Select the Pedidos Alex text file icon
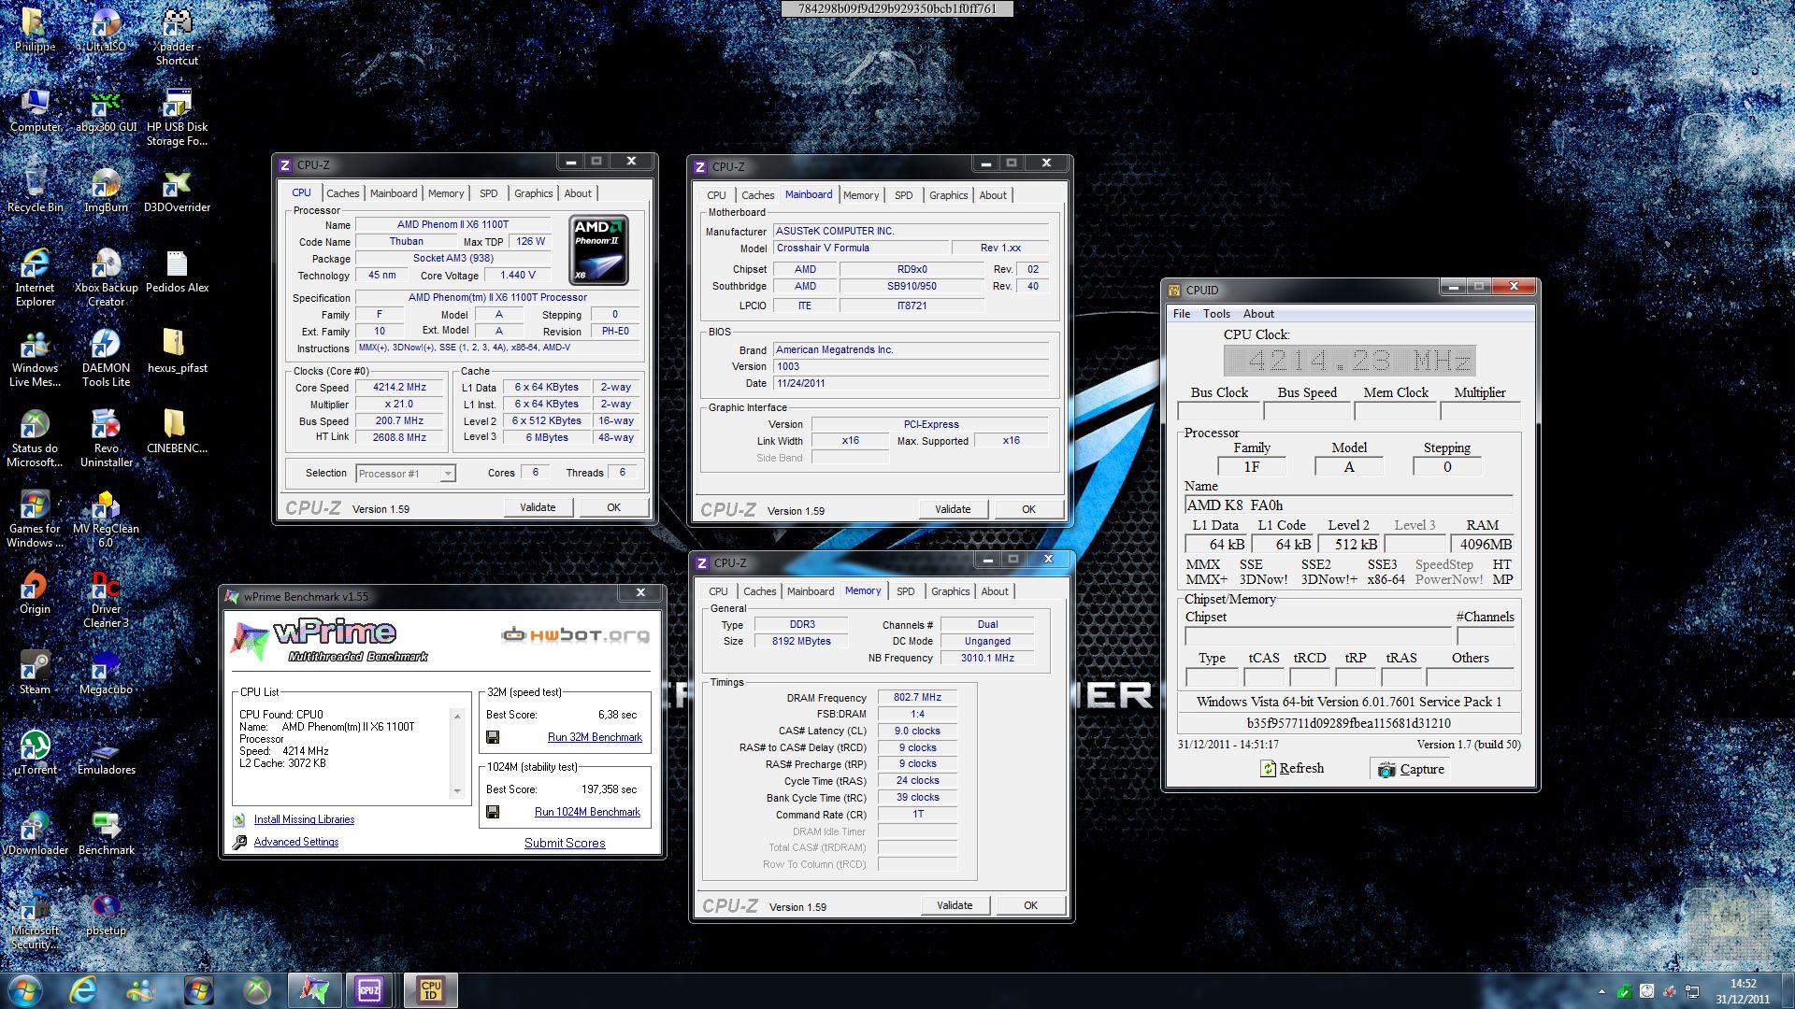 [x=177, y=272]
